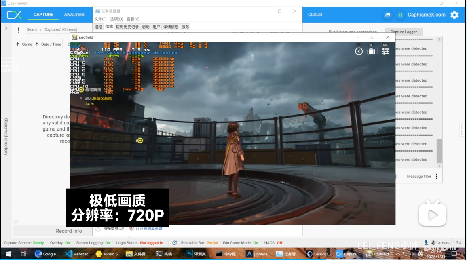Screen dimensions: 467x261
Task: Open Task Manager 查看(V) menu
Action: click(133, 19)
